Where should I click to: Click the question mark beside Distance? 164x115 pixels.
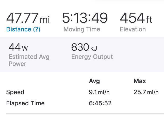37,29
